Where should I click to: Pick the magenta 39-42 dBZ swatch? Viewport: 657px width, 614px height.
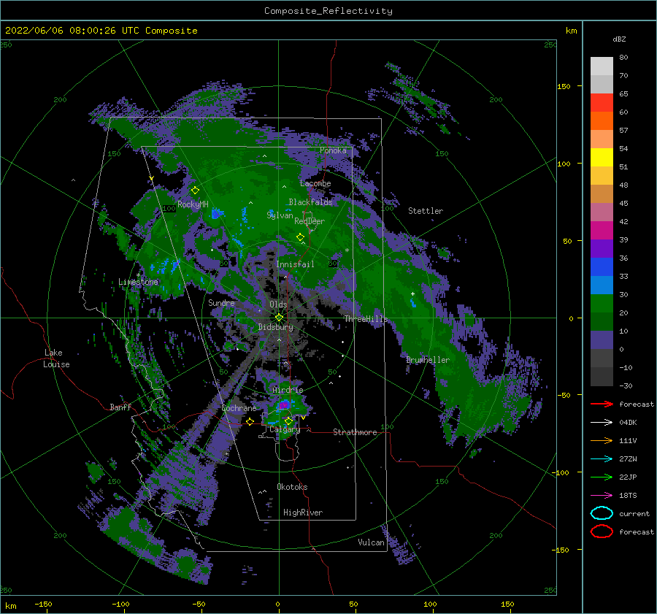pos(602,231)
